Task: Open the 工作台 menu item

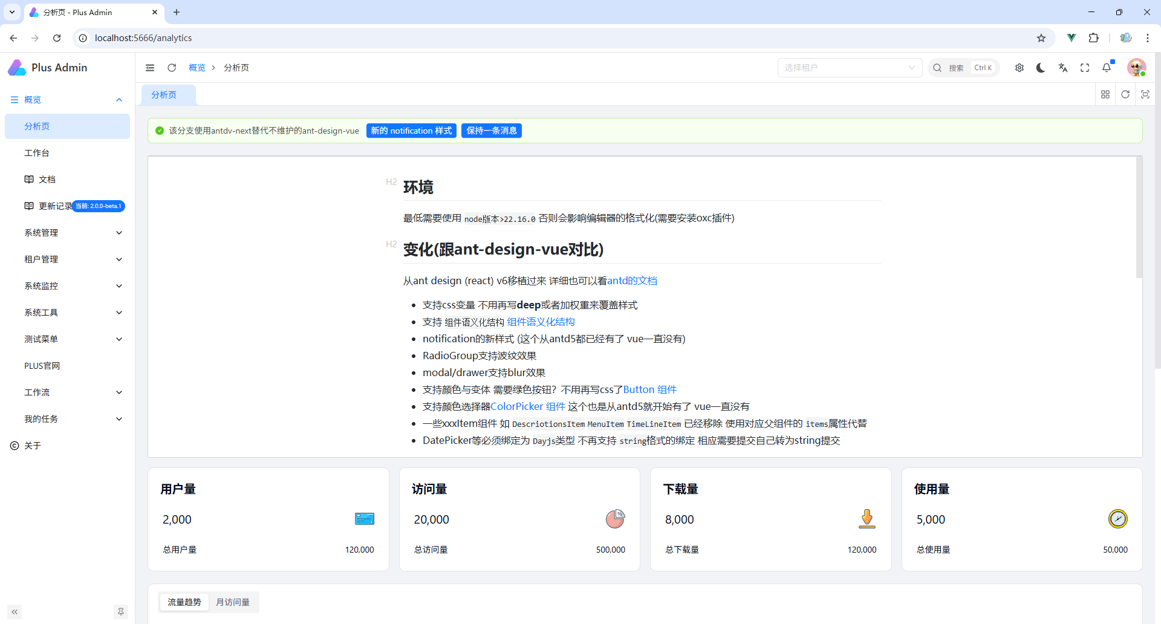Action: 67,152
